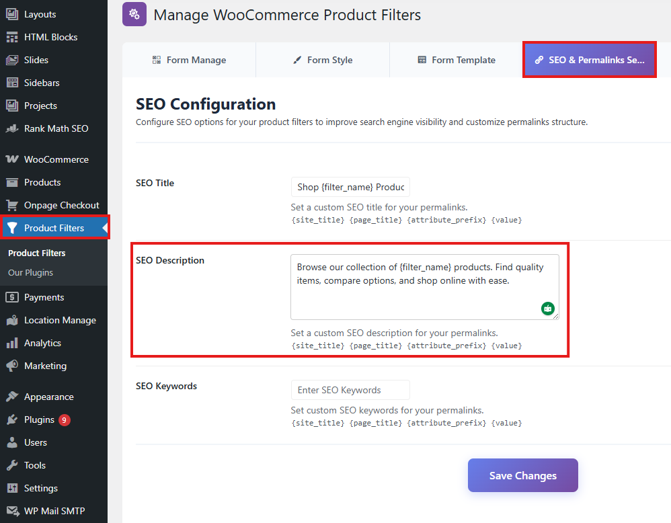Open the Form Manage tab

click(189, 60)
